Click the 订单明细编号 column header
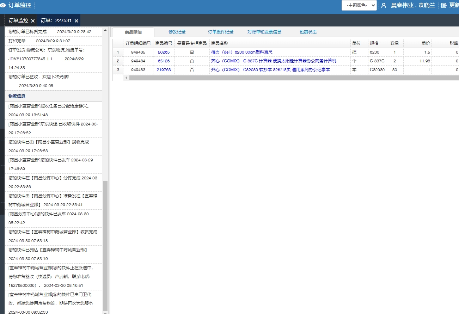Viewport: 459px width, 314px height. click(x=138, y=43)
